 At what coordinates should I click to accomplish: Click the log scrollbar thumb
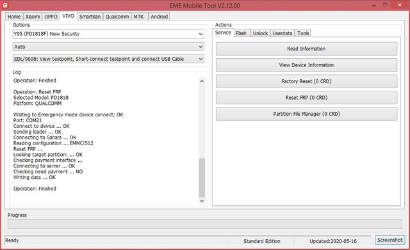click(202, 178)
